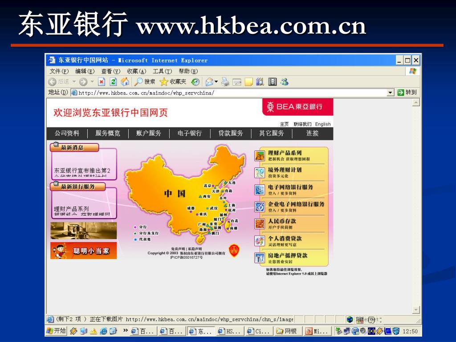Click the 人民币存款 icon
Screen dimensions: 456x342
260,224
